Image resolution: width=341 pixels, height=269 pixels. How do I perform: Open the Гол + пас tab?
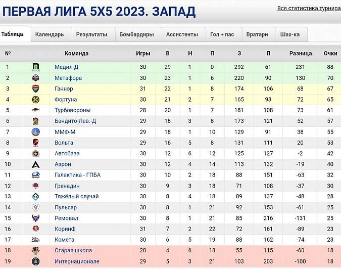coord(222,34)
